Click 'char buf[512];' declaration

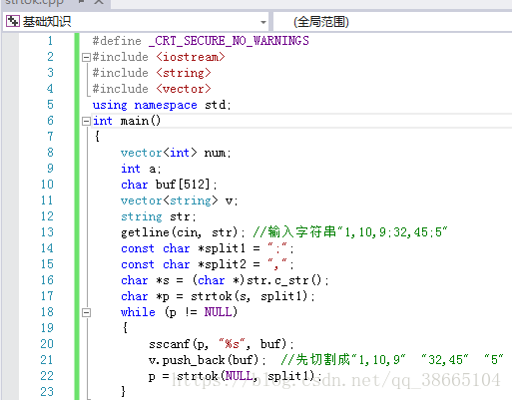tap(169, 185)
